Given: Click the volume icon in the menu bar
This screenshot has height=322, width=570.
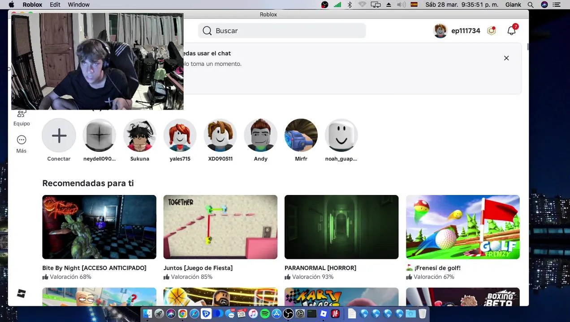Looking at the screenshot, I should point(401,4).
